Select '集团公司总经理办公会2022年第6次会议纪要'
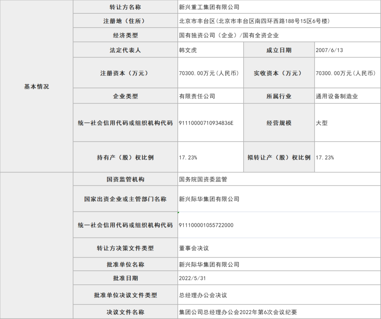This screenshot has width=381, height=319. [x=238, y=312]
